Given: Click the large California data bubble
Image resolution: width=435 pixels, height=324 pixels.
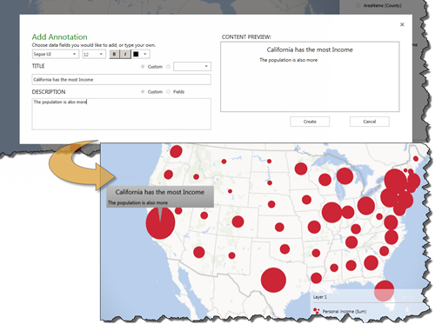Looking at the screenshot, I should [x=160, y=223].
